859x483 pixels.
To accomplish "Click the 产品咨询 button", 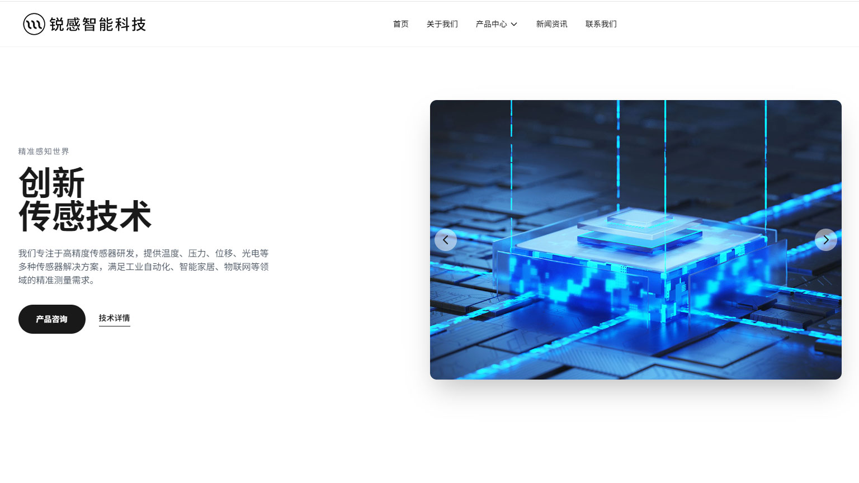I will (x=52, y=319).
